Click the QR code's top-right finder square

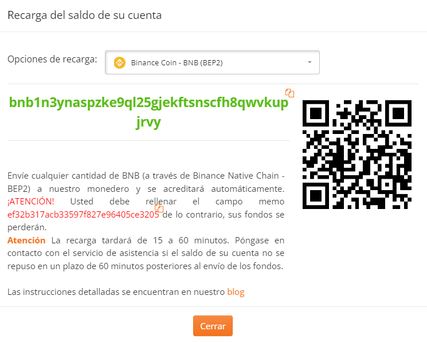398,113
